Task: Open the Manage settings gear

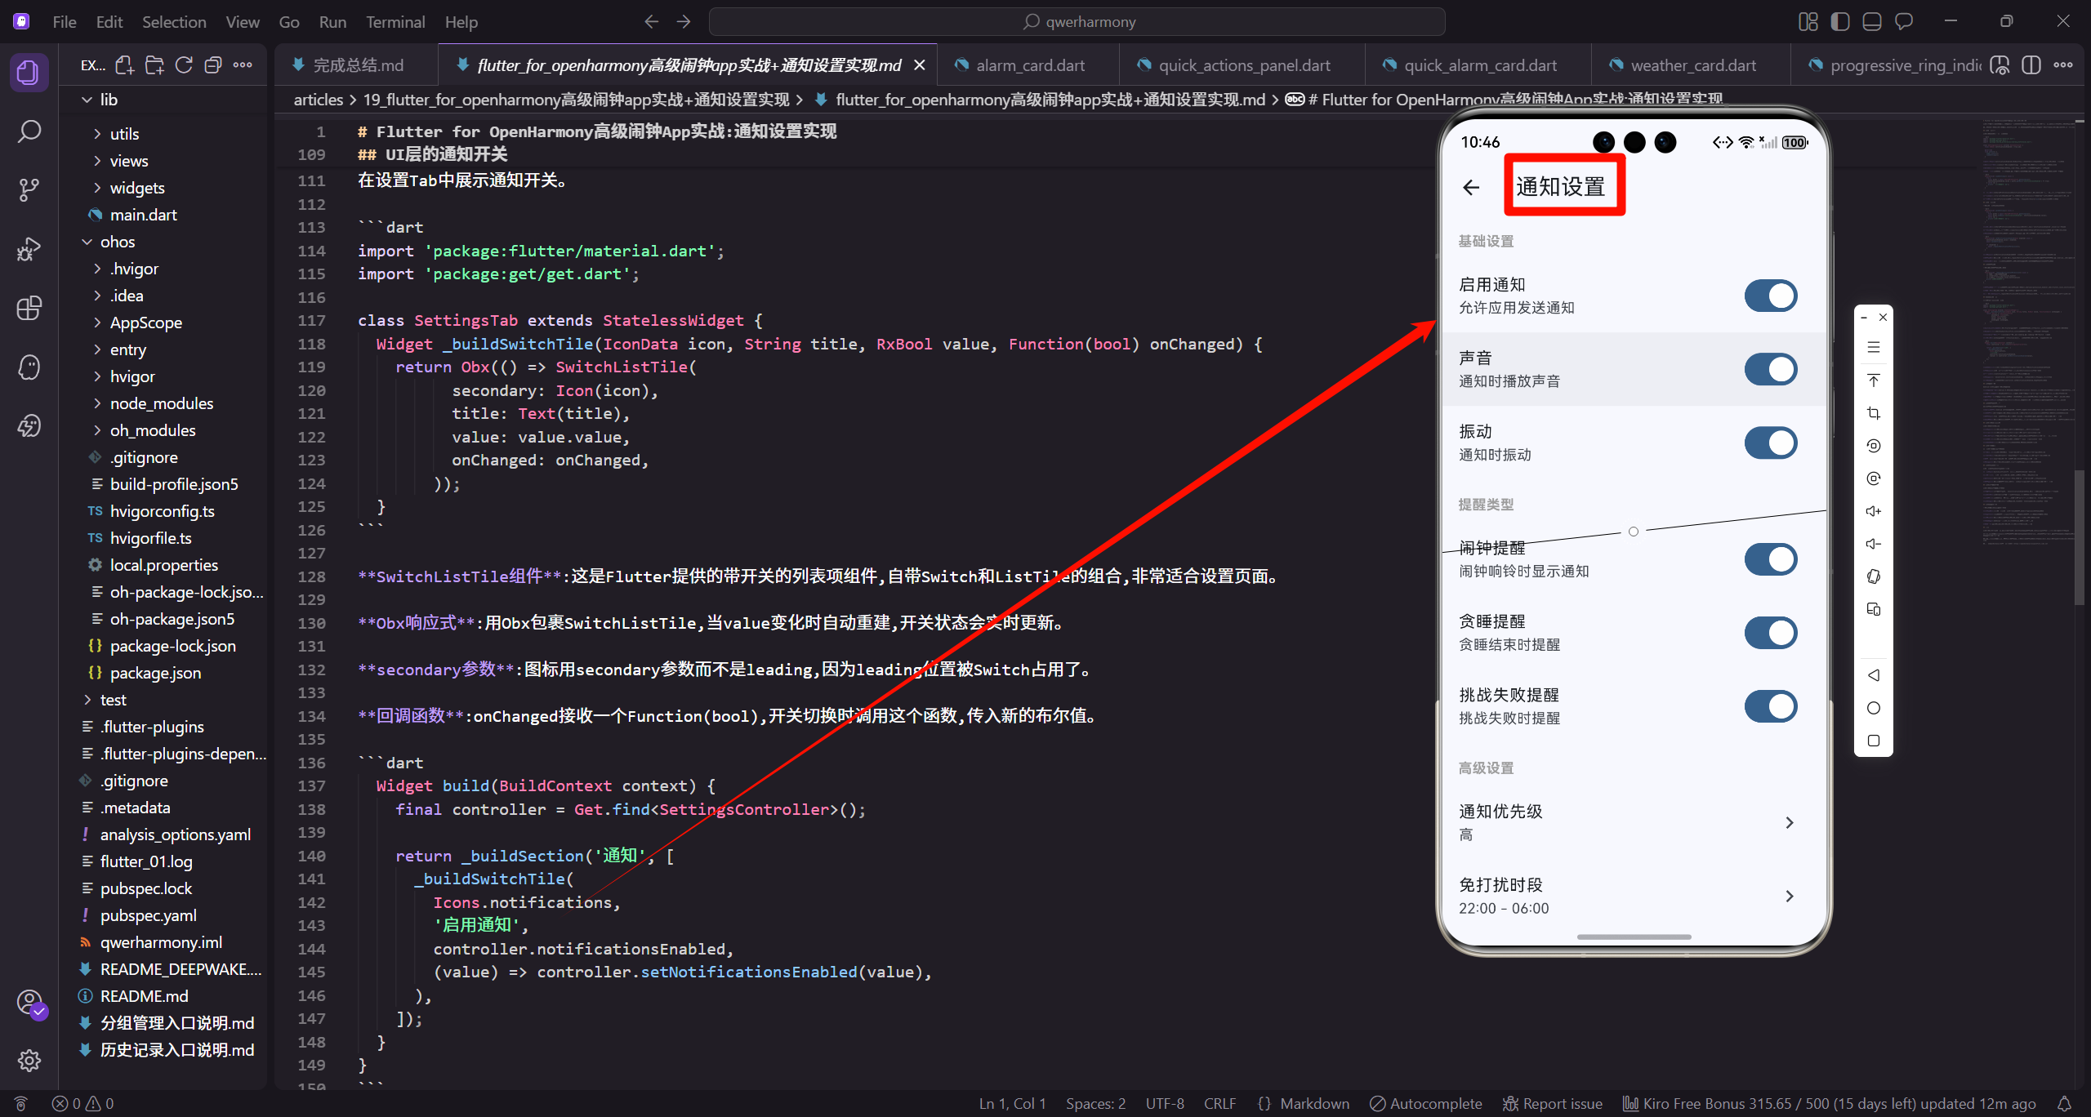Action: [x=29, y=1061]
